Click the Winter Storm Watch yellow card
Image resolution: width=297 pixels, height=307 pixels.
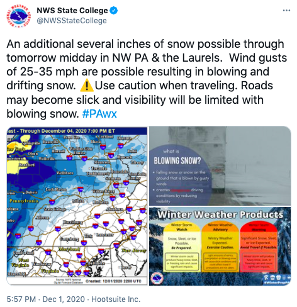click(182, 247)
